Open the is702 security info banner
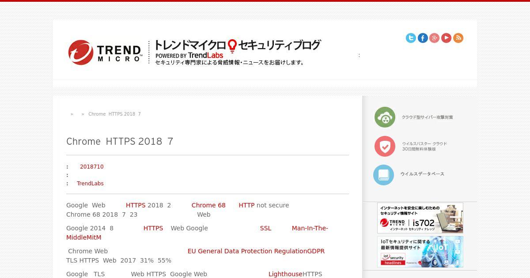This screenshot has height=278, width=530. [x=420, y=218]
